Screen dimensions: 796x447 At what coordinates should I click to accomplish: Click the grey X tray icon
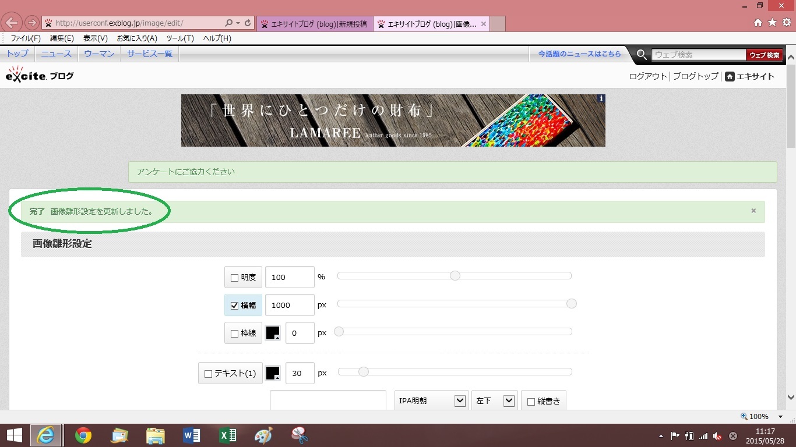coord(733,435)
